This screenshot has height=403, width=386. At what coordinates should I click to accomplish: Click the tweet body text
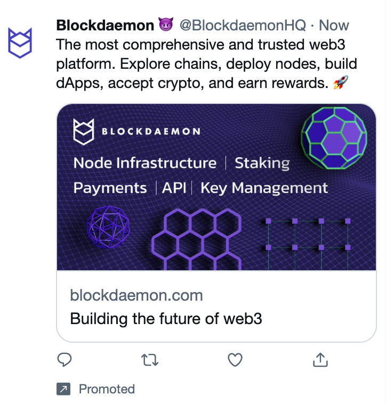pyautogui.click(x=206, y=65)
